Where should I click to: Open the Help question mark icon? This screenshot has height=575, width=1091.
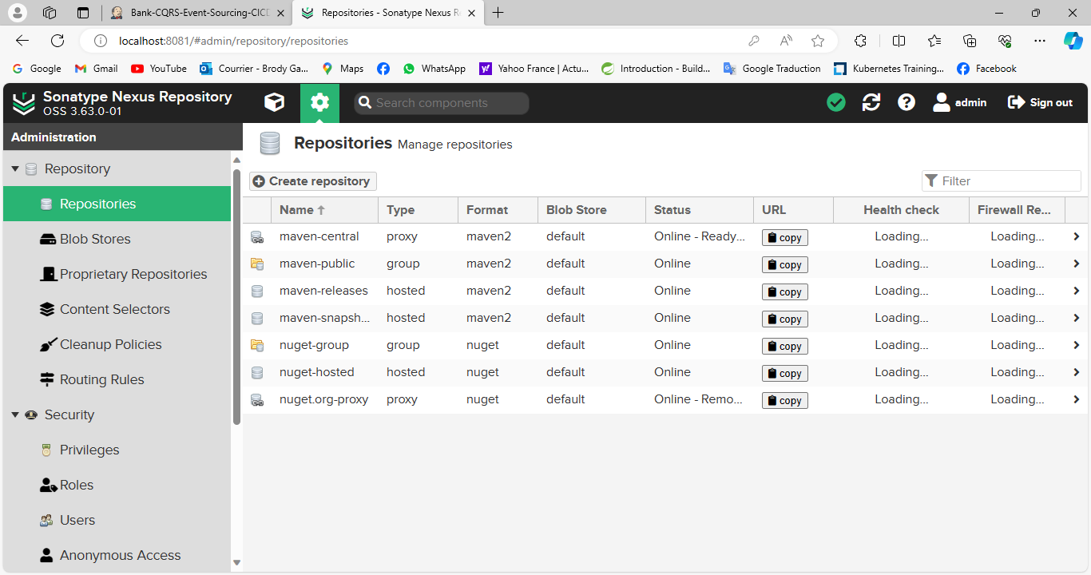point(907,102)
